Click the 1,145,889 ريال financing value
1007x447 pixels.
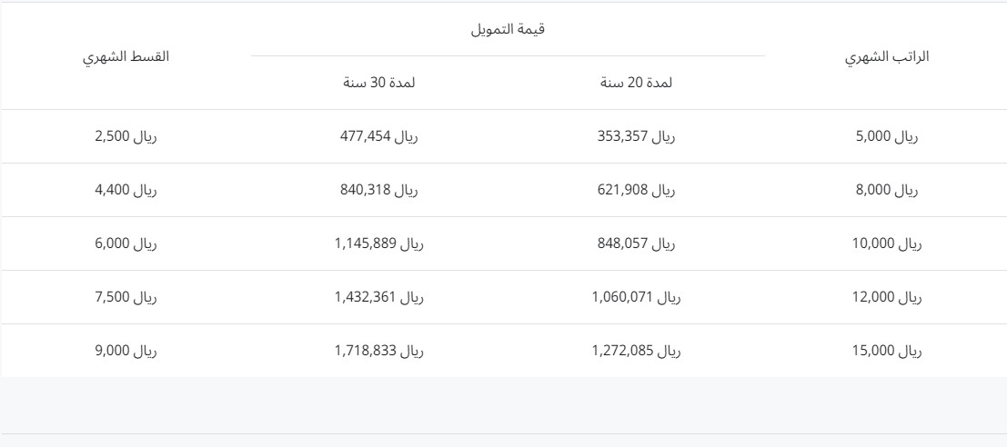(379, 244)
